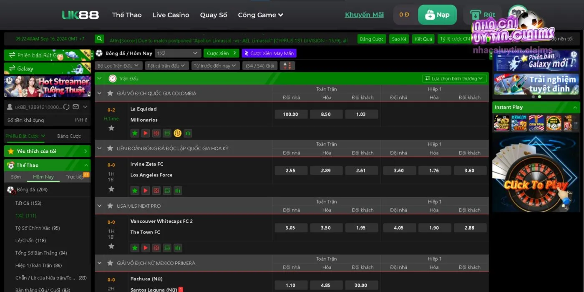Play live stream for La Equidad match

pyautogui.click(x=146, y=133)
